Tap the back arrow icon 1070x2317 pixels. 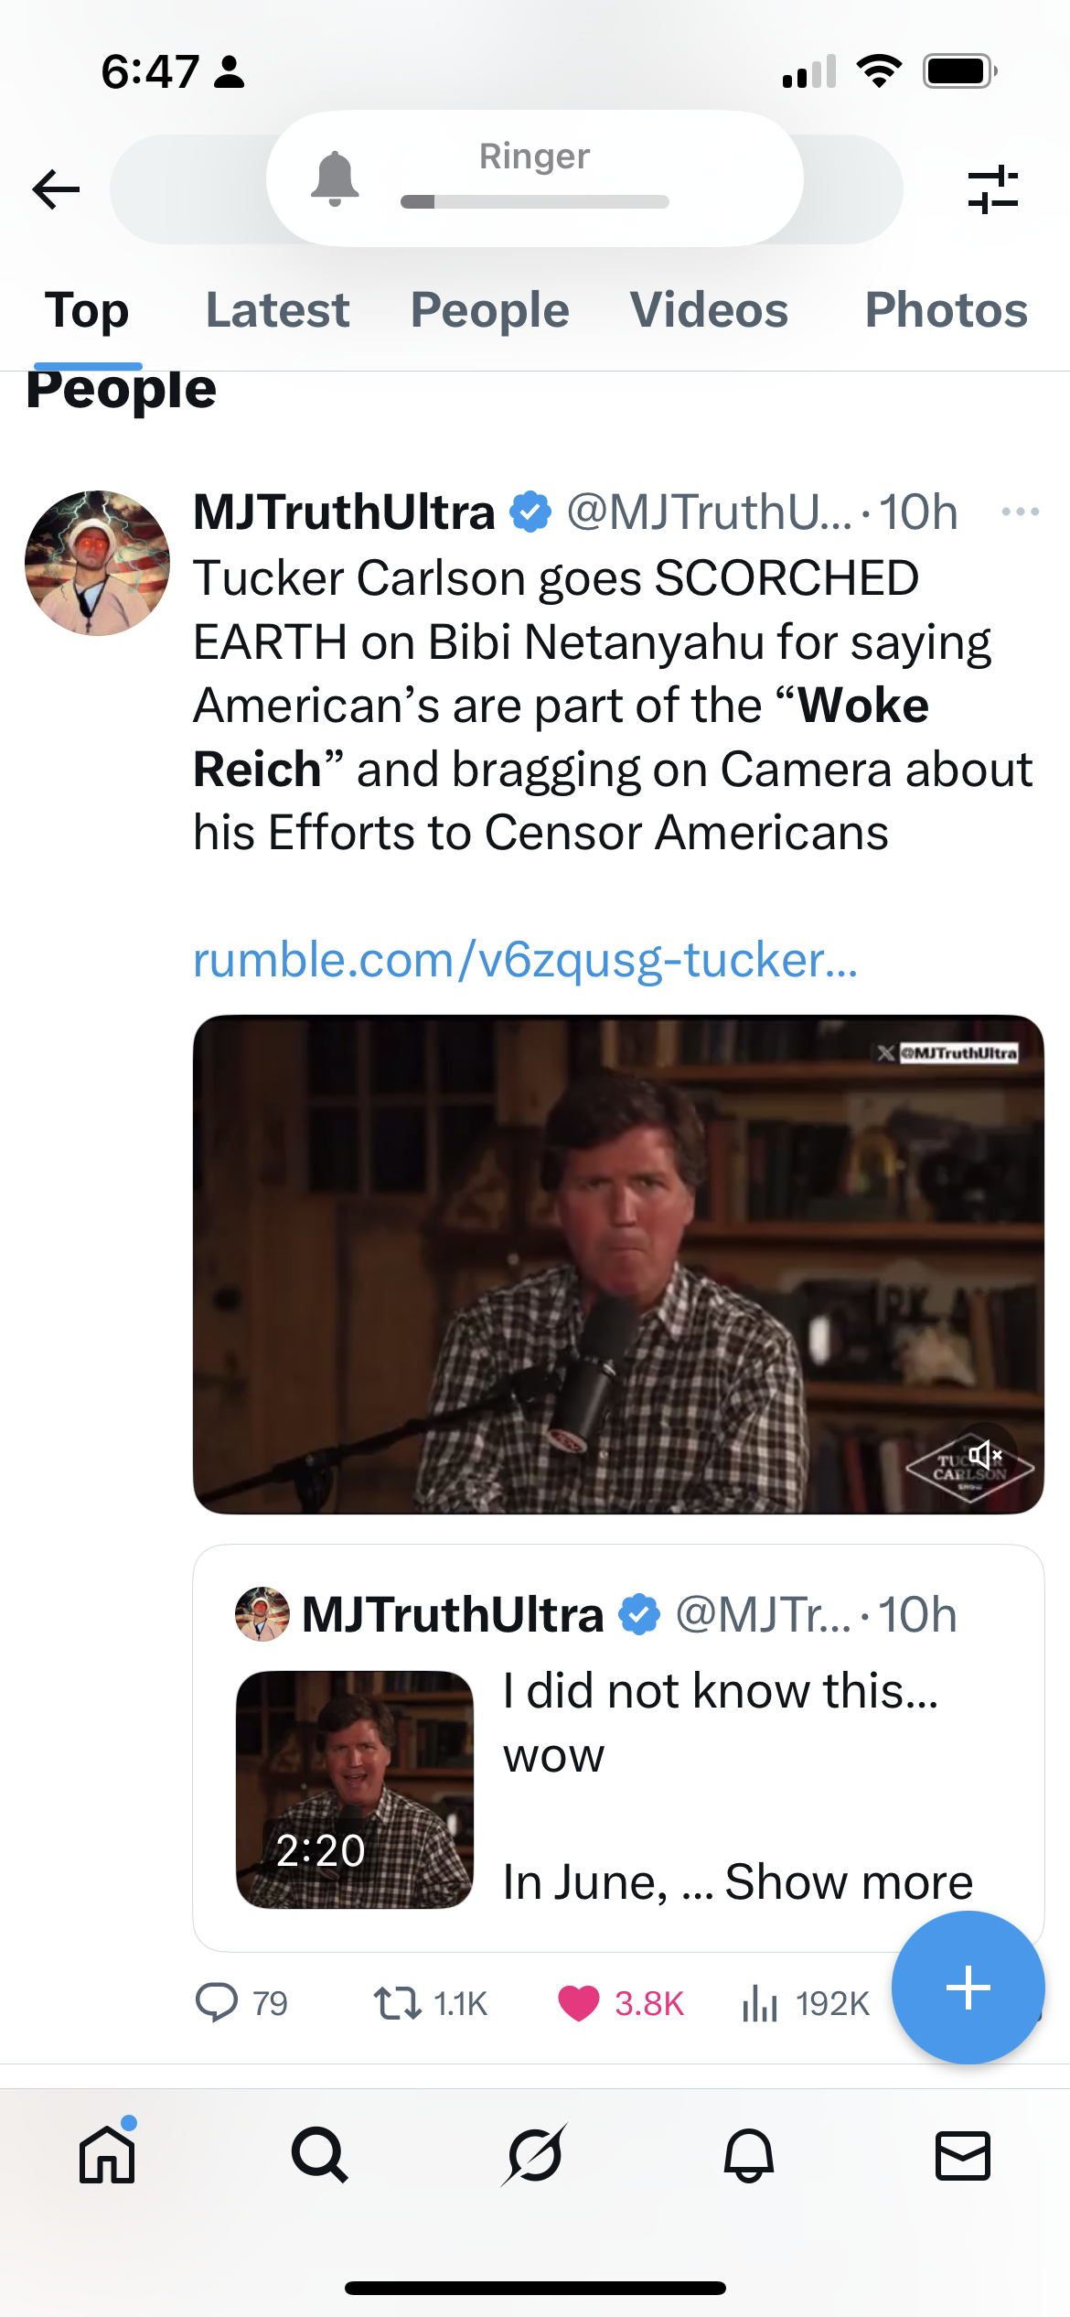pyautogui.click(x=57, y=189)
